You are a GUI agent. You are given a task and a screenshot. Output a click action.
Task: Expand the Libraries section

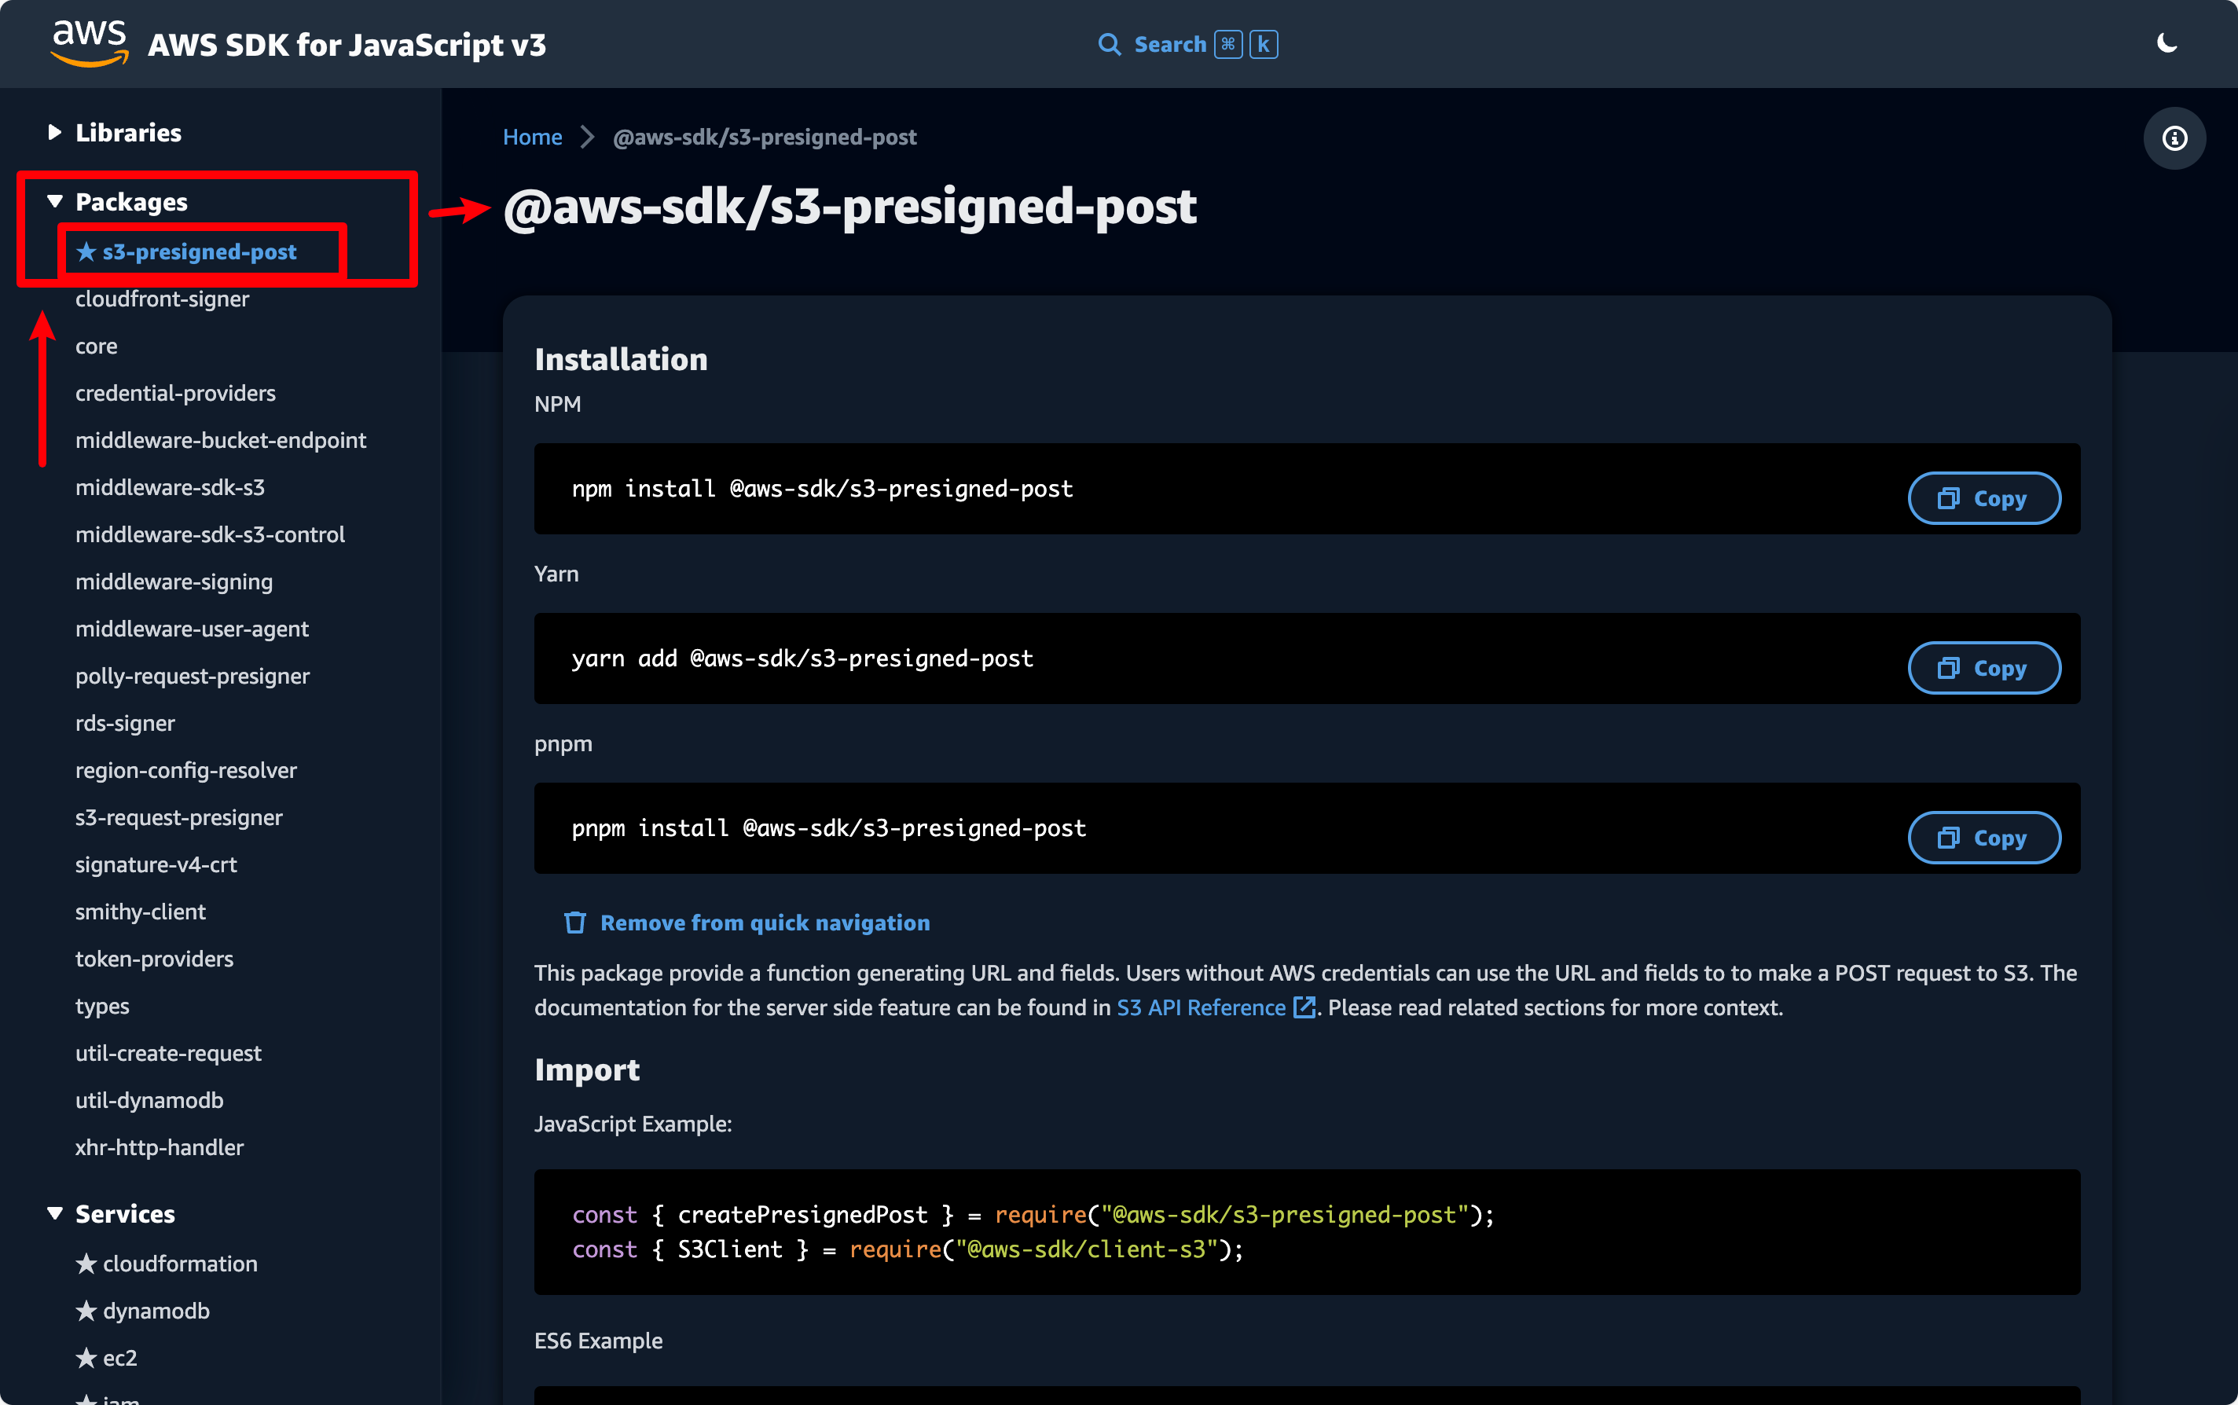pyautogui.click(x=55, y=133)
